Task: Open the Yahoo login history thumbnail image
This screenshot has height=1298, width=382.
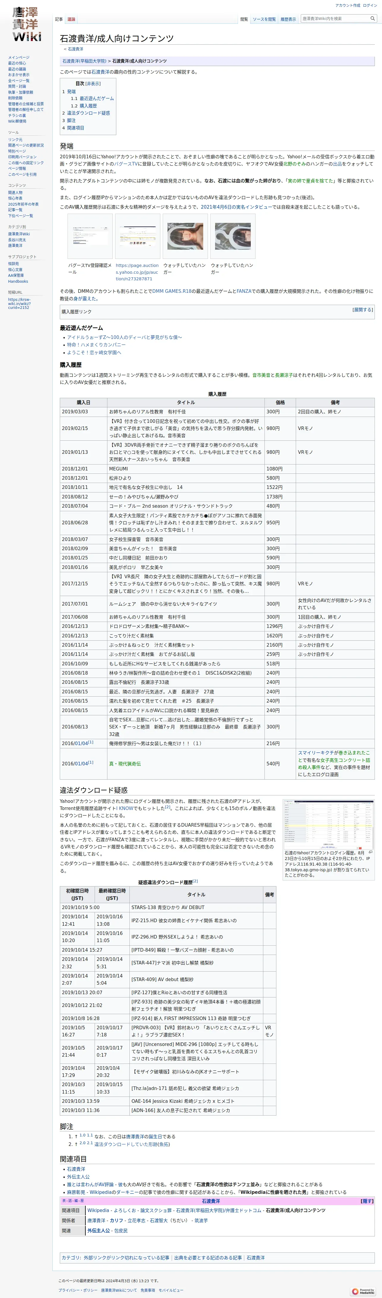Action: (328, 825)
